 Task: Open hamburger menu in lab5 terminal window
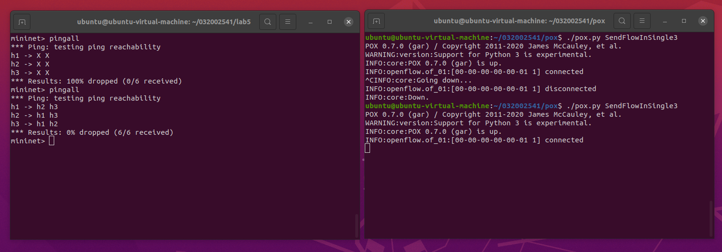tap(288, 21)
